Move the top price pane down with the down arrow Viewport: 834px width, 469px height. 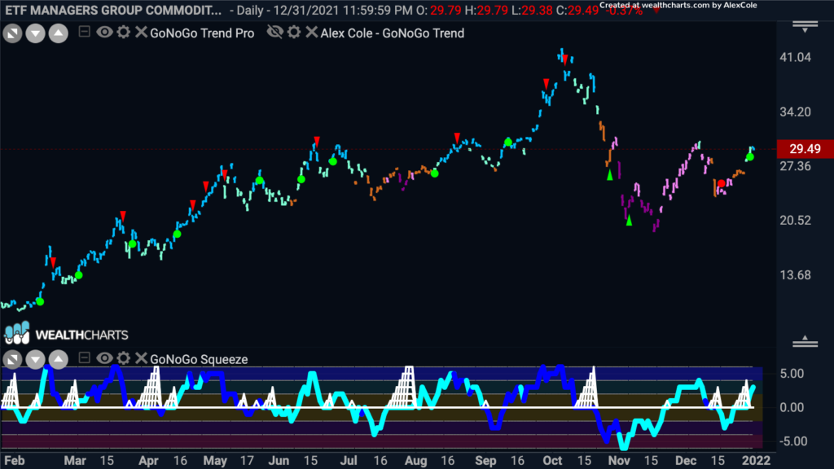[35, 33]
